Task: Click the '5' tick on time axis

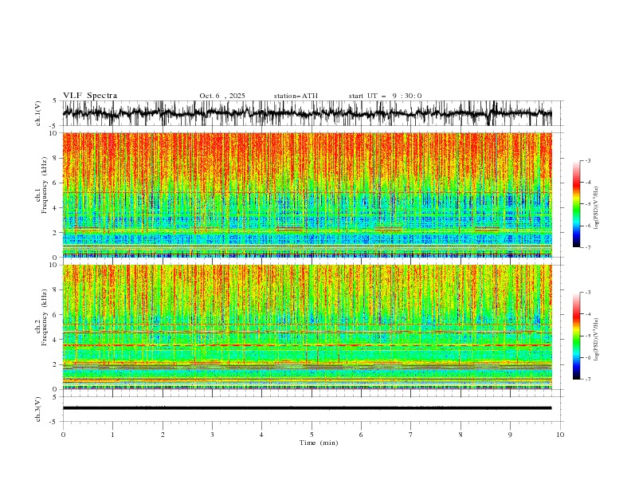Action: [312, 435]
